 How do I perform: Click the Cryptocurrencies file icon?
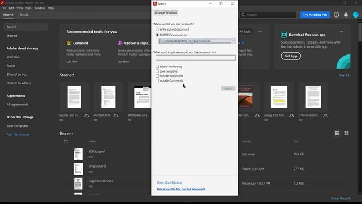point(78,184)
